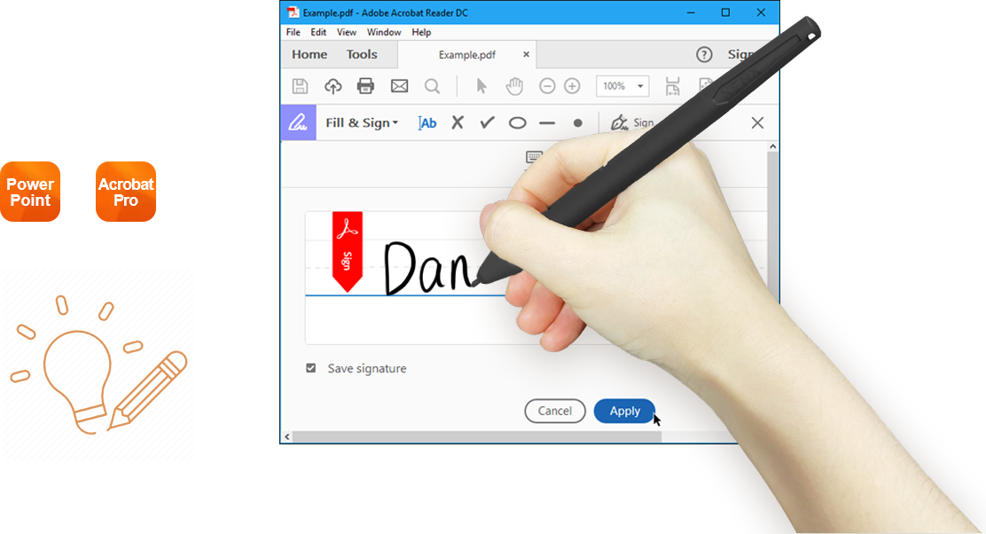986x534 pixels.
Task: Expand the Fill & Sign dropdown
Action: [362, 123]
